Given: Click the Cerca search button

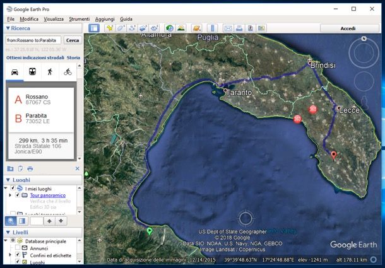Looking at the screenshot, I should click(73, 40).
